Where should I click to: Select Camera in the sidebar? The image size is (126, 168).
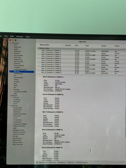click(17, 53)
